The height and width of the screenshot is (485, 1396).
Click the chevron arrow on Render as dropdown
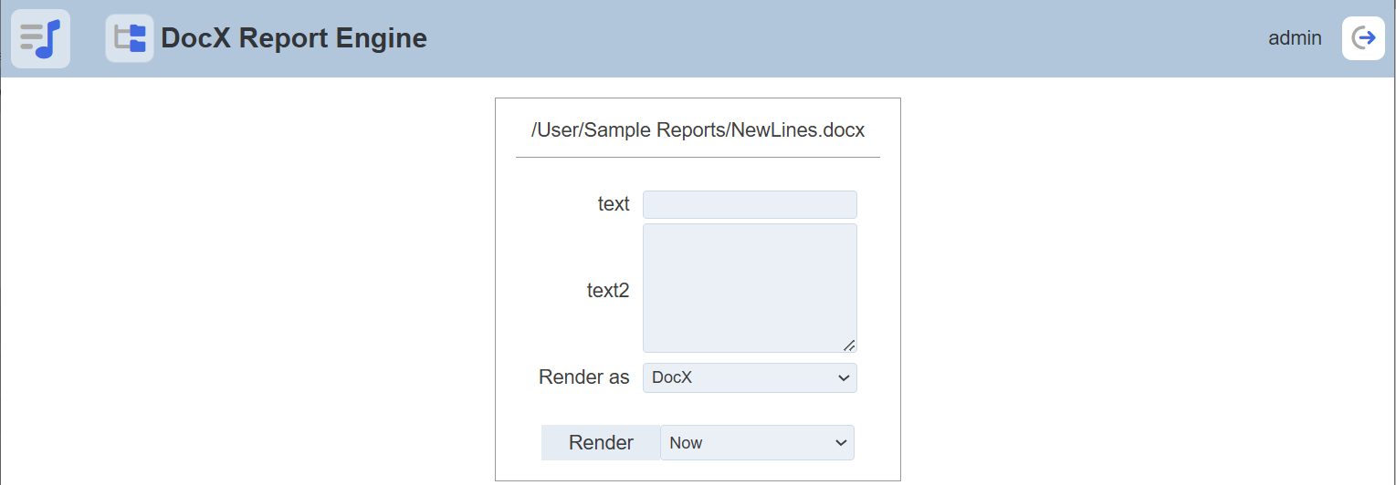(x=844, y=378)
